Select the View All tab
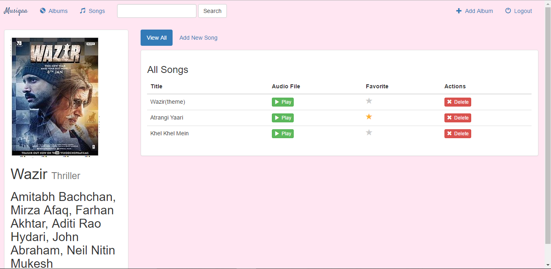The height and width of the screenshot is (269, 551). click(156, 38)
